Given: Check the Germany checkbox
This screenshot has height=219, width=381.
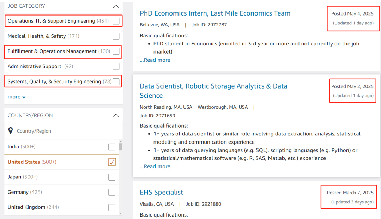Looking at the screenshot, I should click(112, 192).
